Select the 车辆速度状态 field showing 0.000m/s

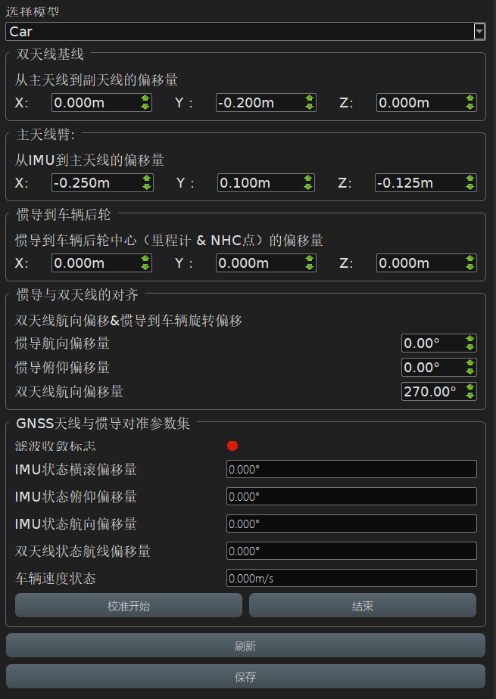click(351, 578)
